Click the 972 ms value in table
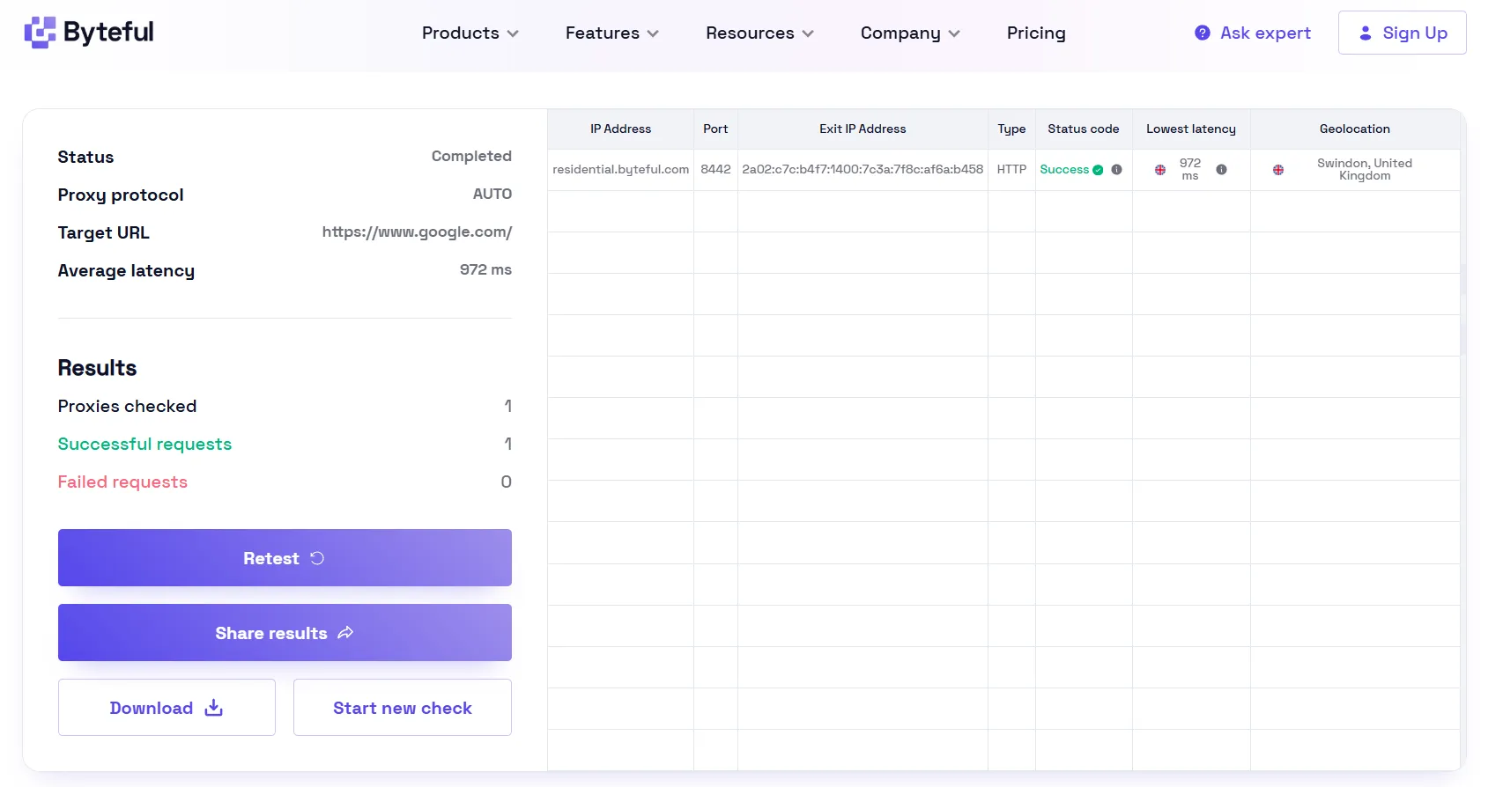Image resolution: width=1503 pixels, height=787 pixels. (1189, 169)
